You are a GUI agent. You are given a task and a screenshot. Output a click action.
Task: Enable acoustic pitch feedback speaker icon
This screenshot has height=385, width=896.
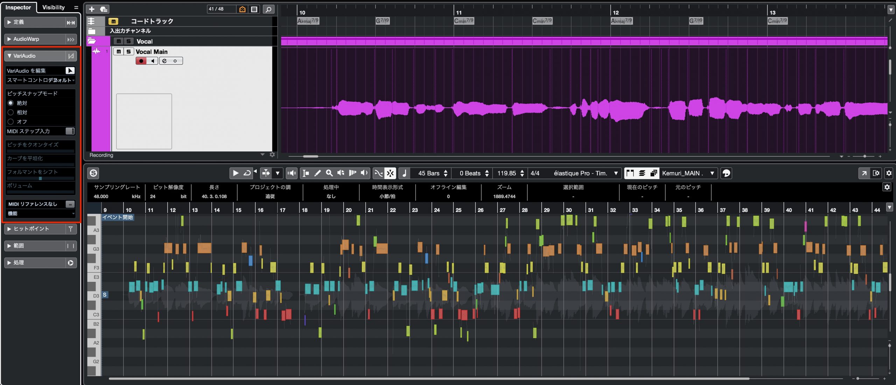(x=291, y=173)
